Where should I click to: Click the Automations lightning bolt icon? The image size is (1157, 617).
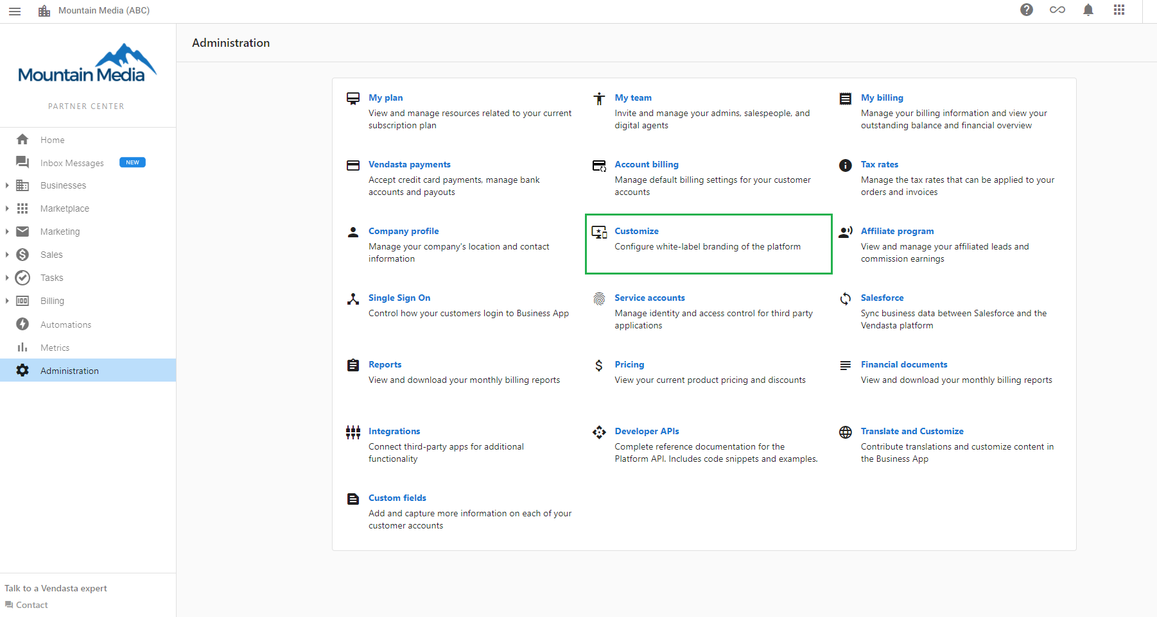22,324
